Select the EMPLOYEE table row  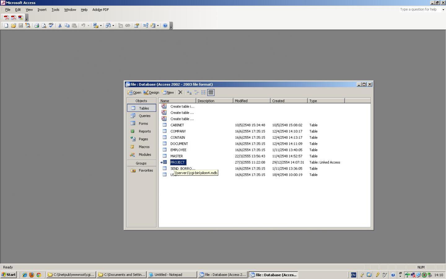click(x=178, y=150)
